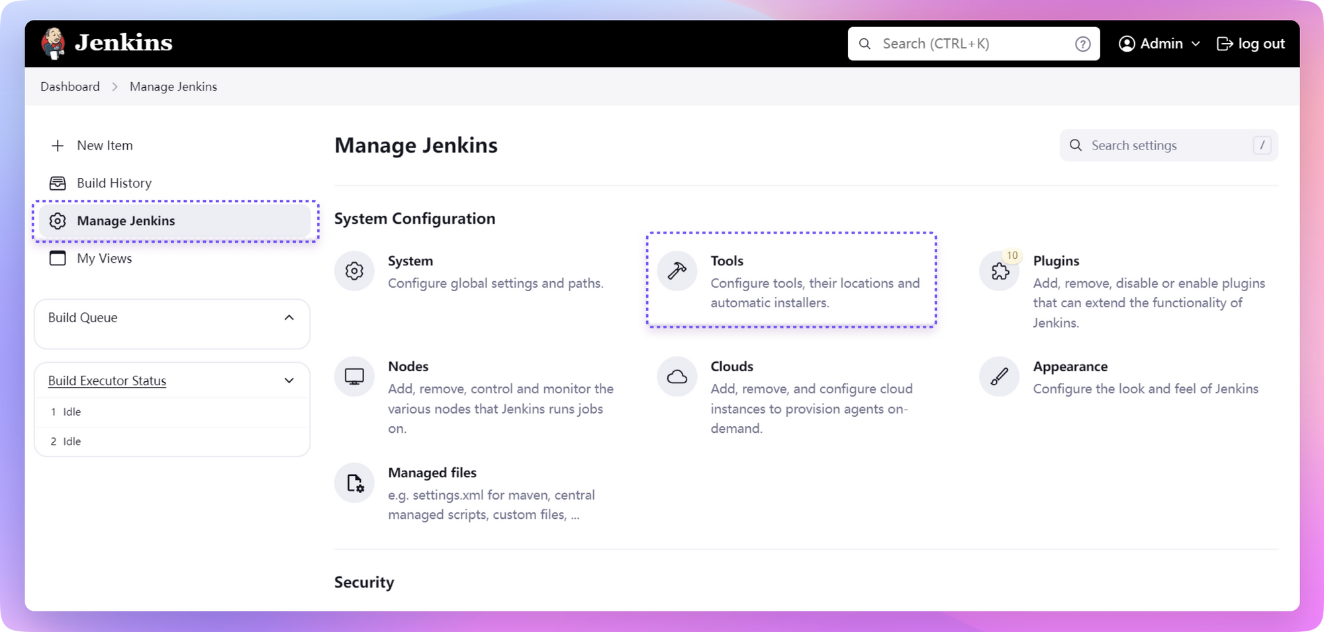Open the Nodes title

point(408,367)
